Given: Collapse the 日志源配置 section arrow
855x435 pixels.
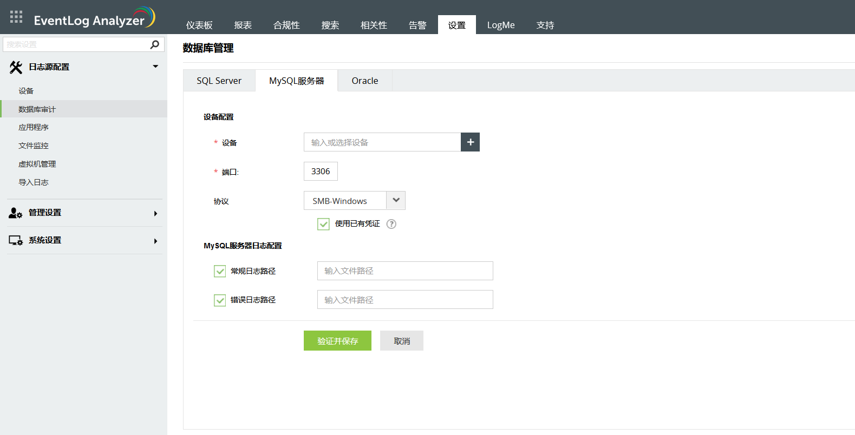Looking at the screenshot, I should 155,67.
